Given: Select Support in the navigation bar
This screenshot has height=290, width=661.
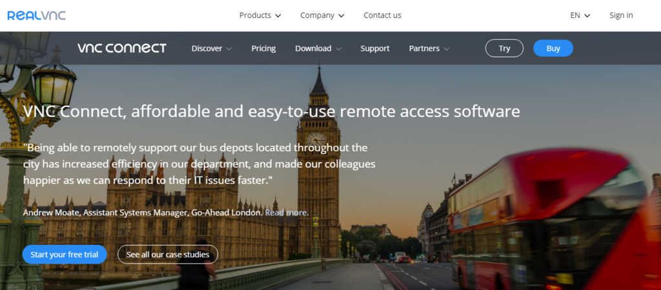Looking at the screenshot, I should [x=375, y=48].
